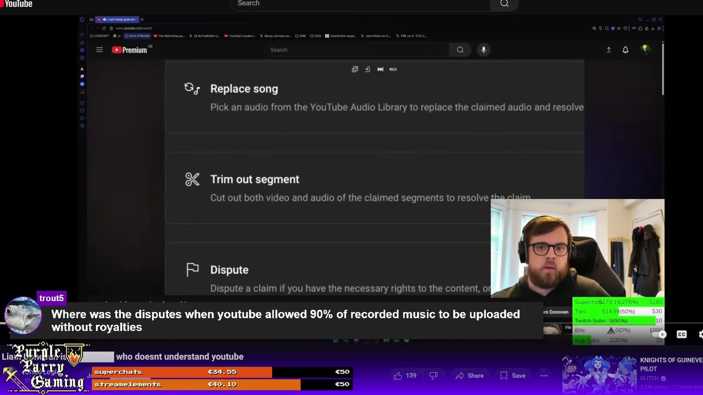
Task: Start voice search with the microphone icon
Action: click(x=483, y=50)
